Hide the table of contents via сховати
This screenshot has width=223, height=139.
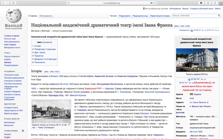pos(47,42)
